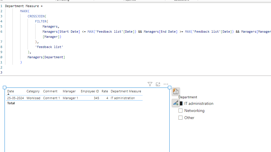Click the [Manager]) text in formula
The height and width of the screenshot is (152, 271).
pos(52,37)
